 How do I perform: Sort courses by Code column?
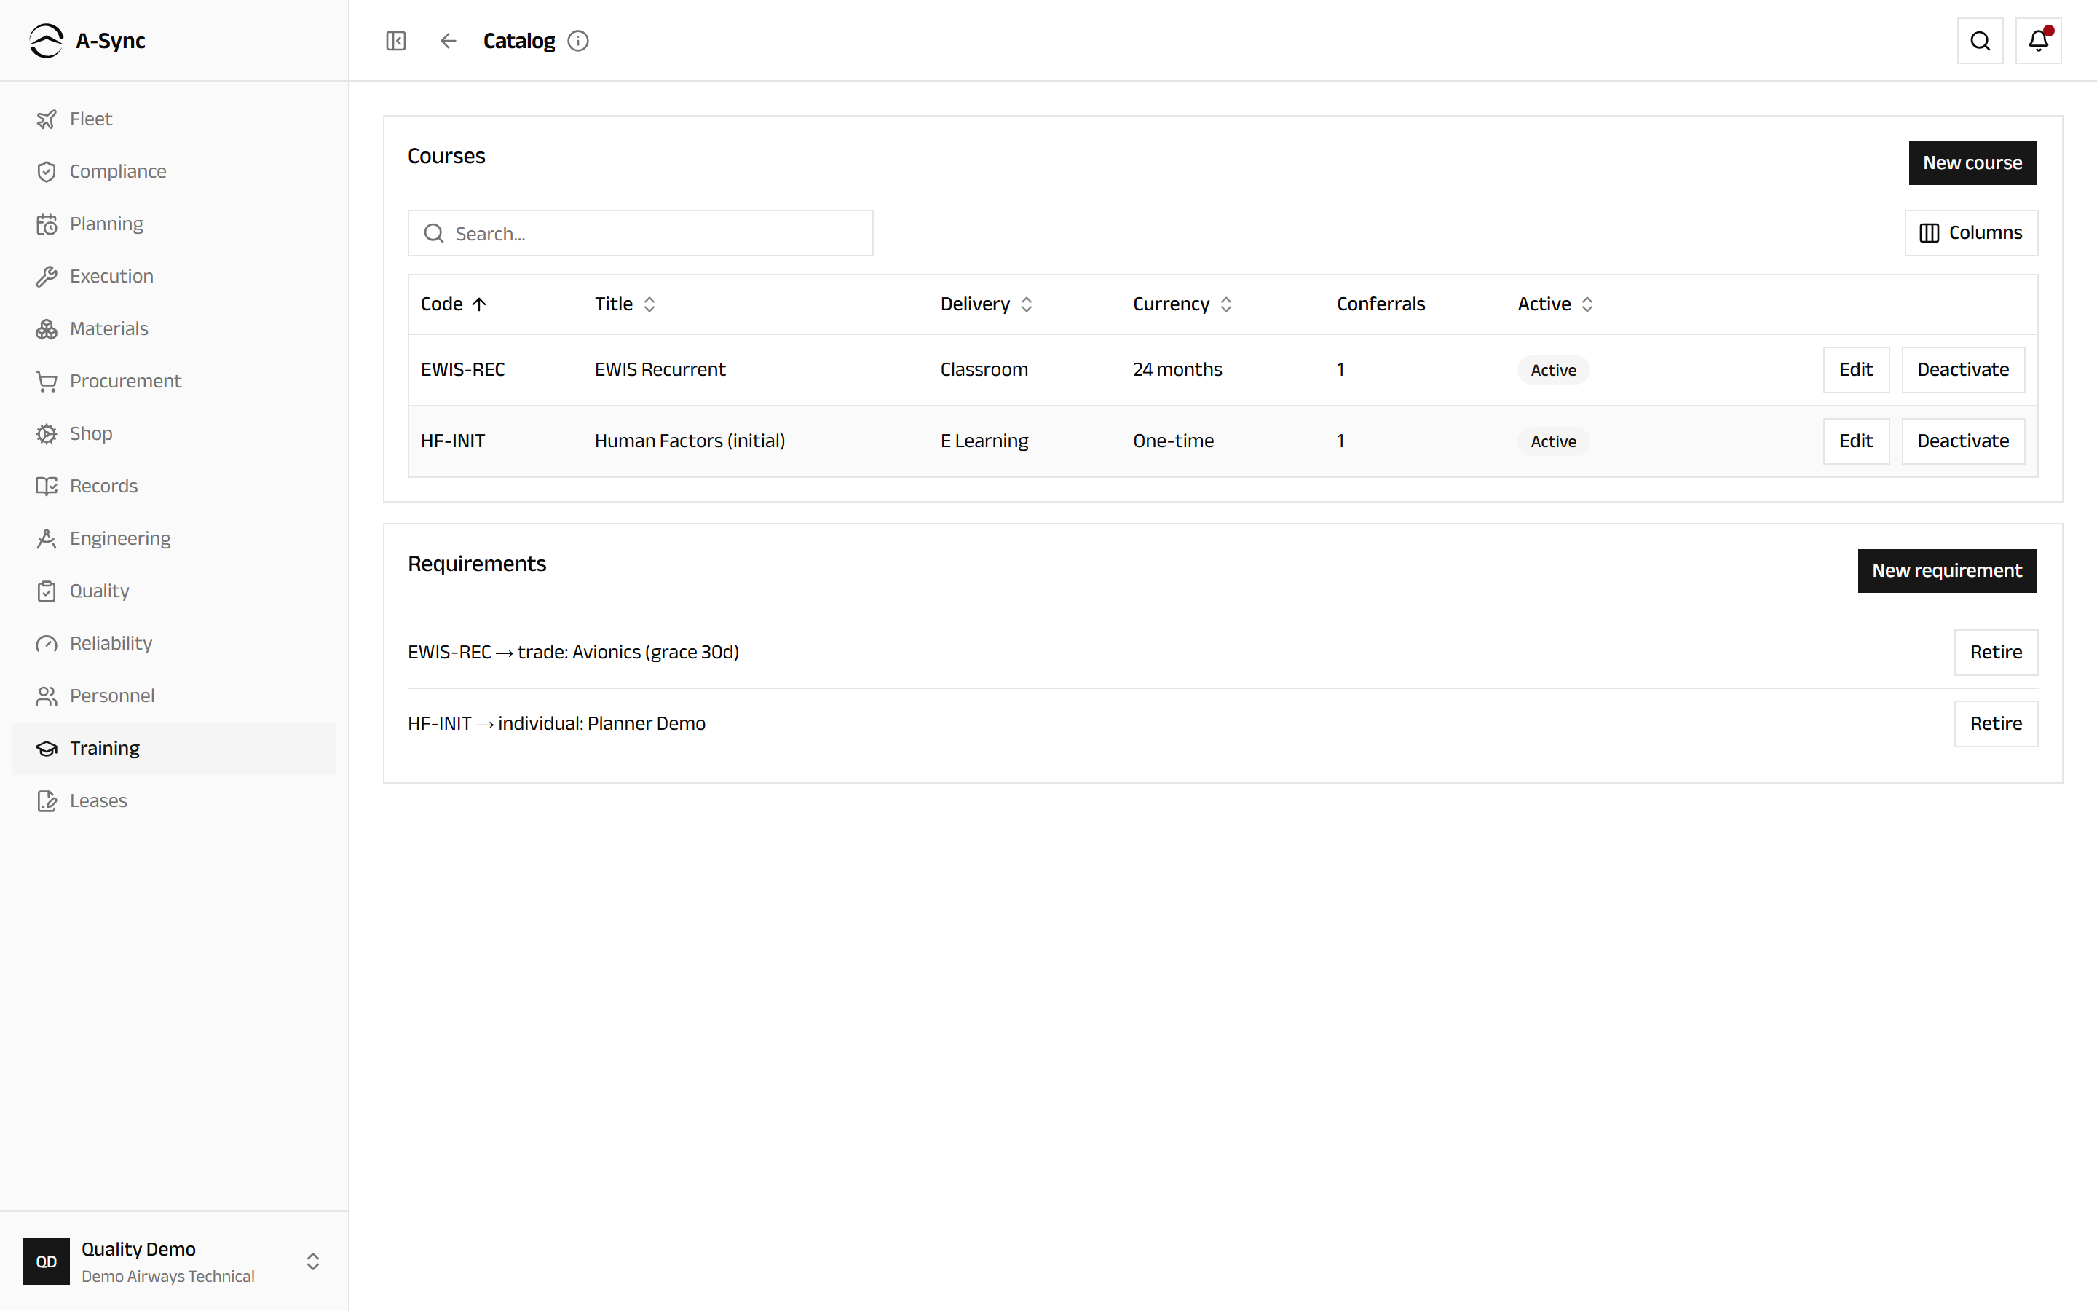click(x=454, y=304)
